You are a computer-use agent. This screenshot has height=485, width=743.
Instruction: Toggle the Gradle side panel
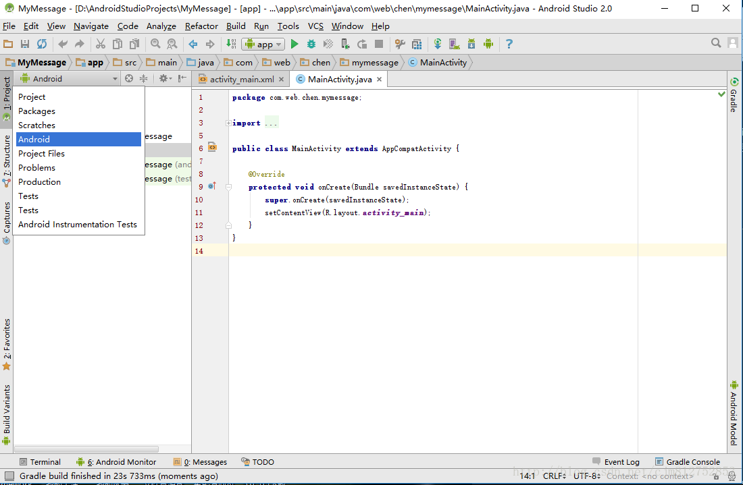[734, 95]
